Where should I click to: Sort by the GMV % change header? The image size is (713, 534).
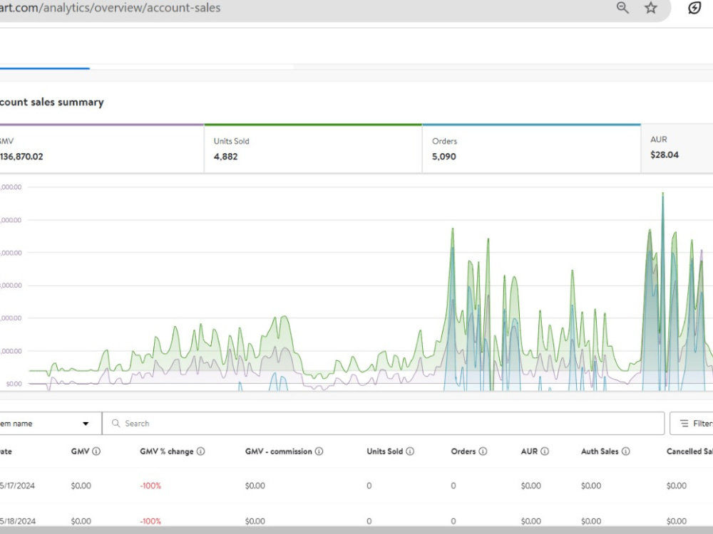[x=166, y=451]
